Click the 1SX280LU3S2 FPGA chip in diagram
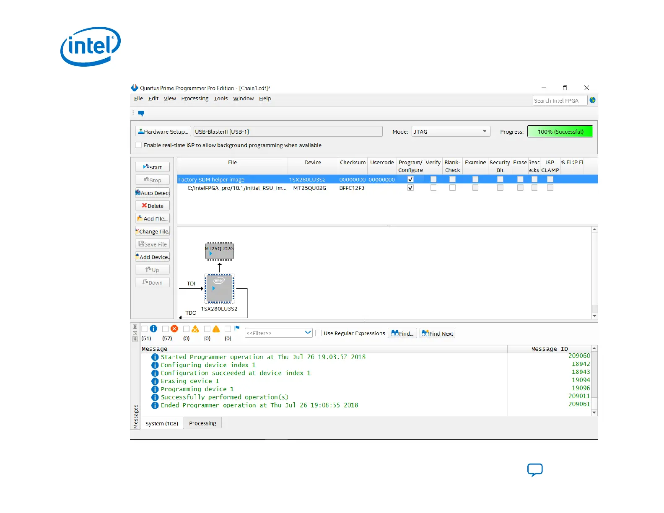This screenshot has height=513, width=664. click(x=219, y=288)
